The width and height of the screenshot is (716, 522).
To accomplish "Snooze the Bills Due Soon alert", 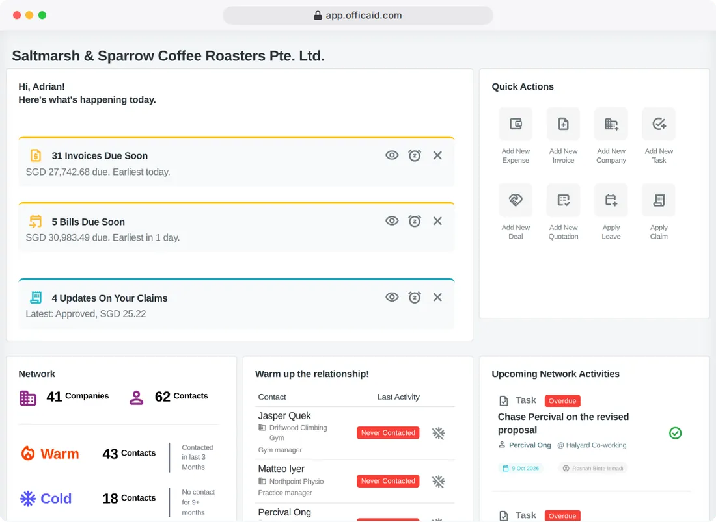I will click(x=415, y=221).
